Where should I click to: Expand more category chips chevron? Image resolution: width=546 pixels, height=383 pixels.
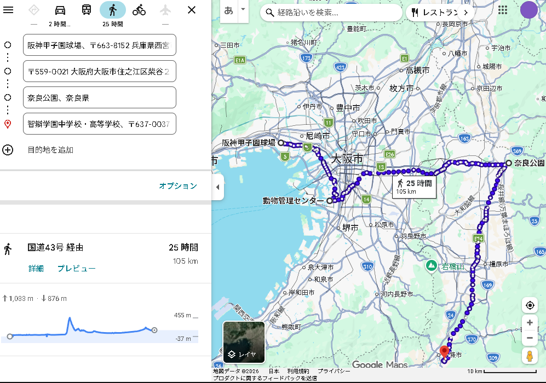click(466, 12)
